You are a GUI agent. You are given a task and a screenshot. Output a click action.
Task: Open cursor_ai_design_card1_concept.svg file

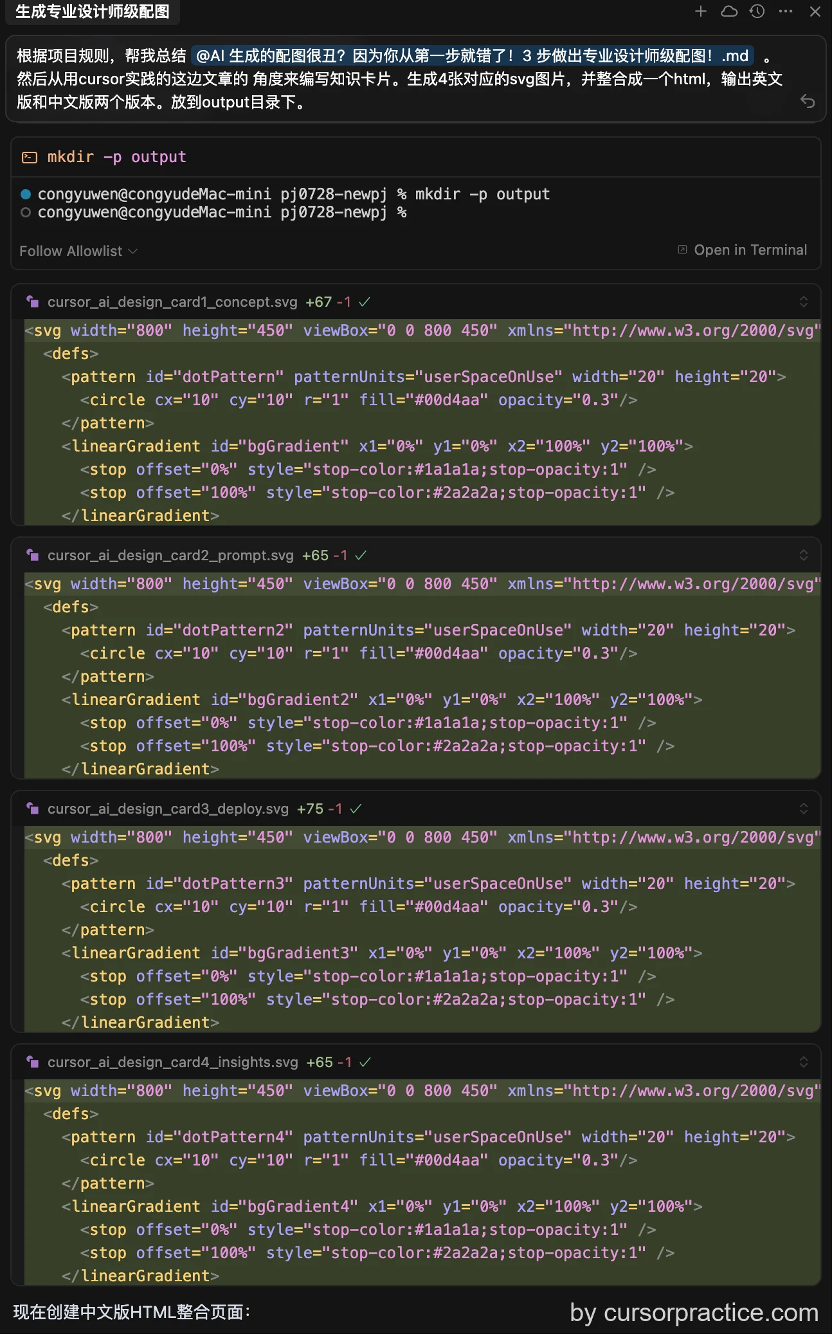[x=172, y=302]
